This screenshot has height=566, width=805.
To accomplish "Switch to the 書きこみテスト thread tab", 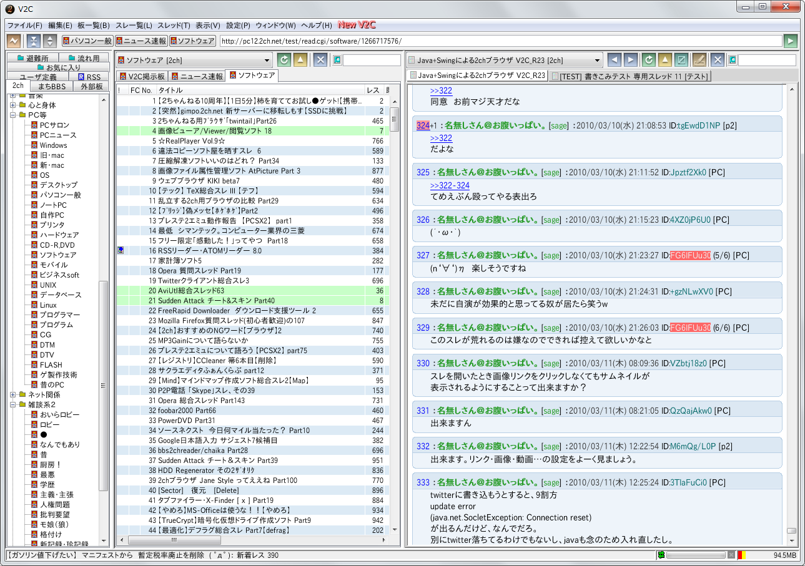I will [631, 76].
